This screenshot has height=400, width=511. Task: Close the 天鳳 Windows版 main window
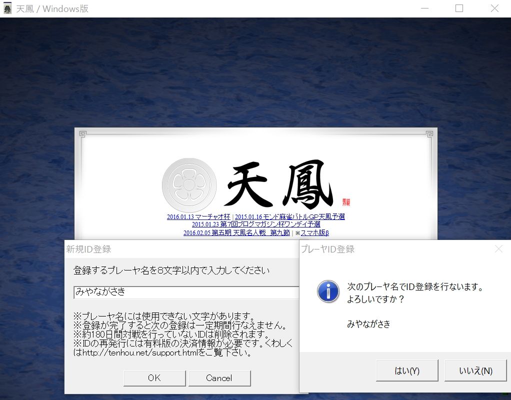(494, 8)
